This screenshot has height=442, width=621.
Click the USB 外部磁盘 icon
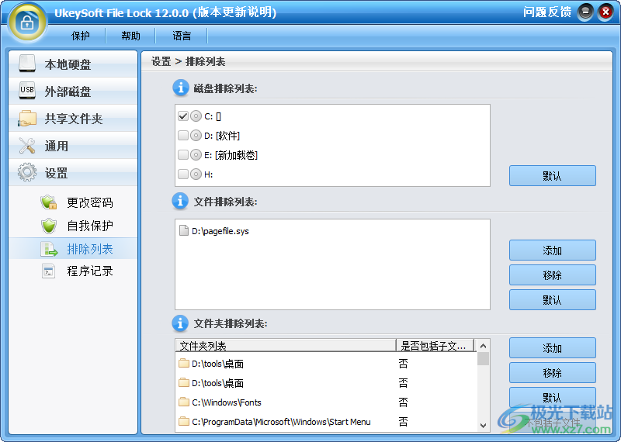tap(27, 91)
